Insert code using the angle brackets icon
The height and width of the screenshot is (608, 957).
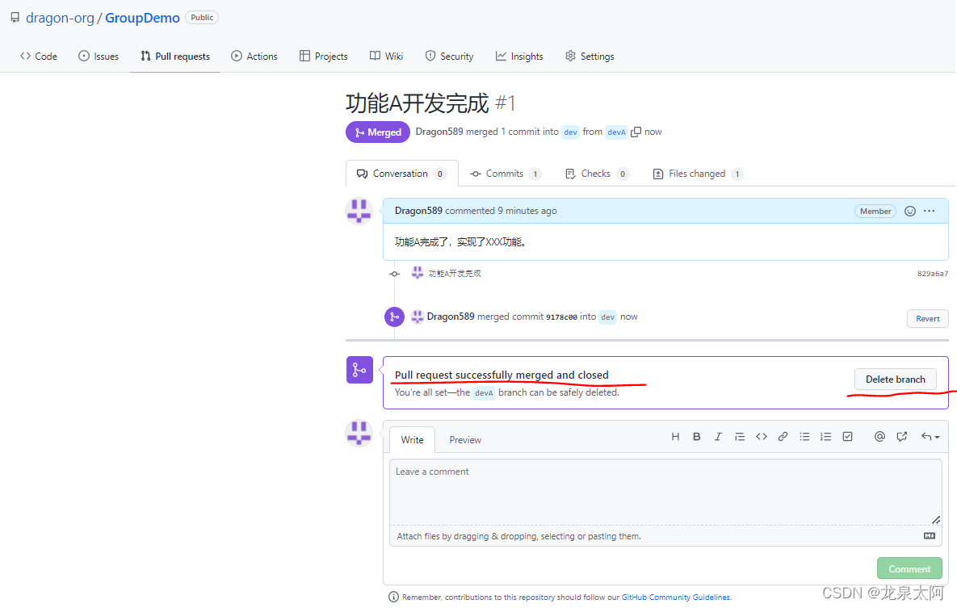click(761, 437)
